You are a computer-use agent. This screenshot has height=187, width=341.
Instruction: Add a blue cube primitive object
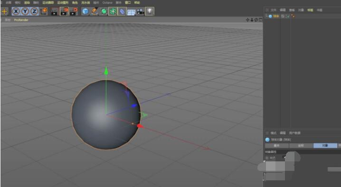(85, 11)
